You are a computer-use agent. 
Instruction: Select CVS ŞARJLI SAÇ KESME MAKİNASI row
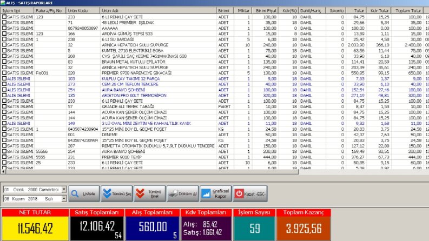[214, 56]
